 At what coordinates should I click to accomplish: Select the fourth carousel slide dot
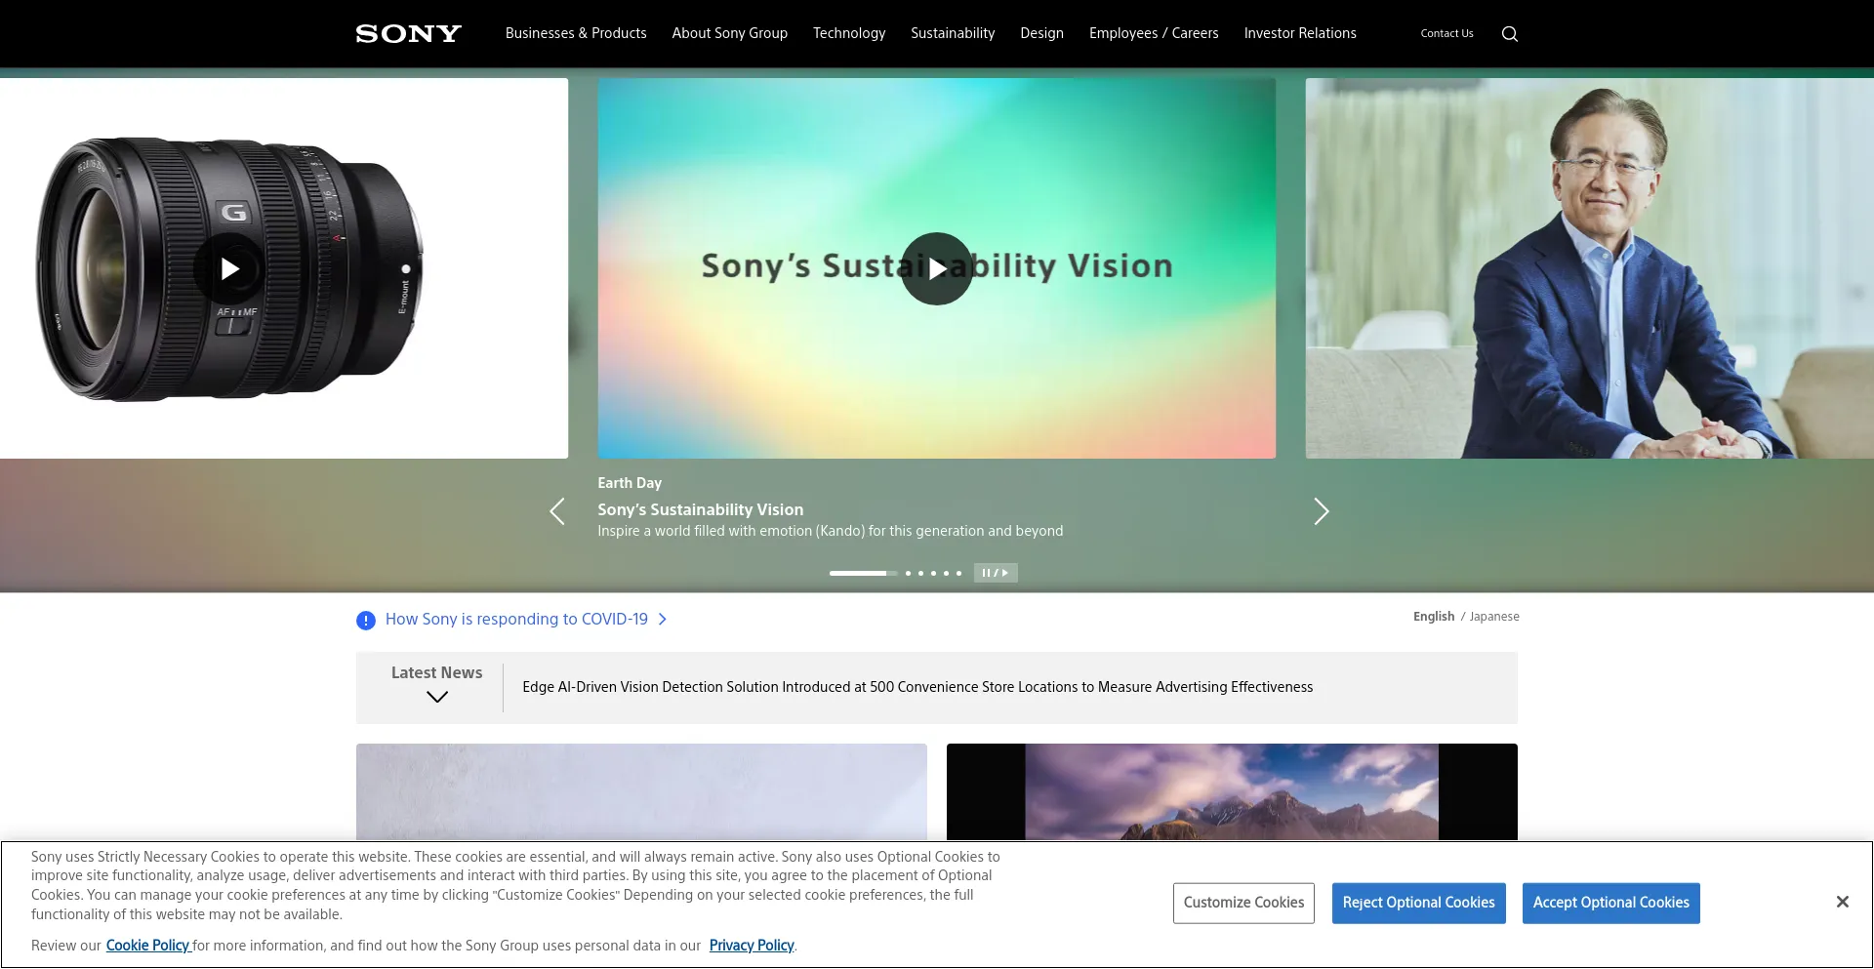pyautogui.click(x=933, y=573)
